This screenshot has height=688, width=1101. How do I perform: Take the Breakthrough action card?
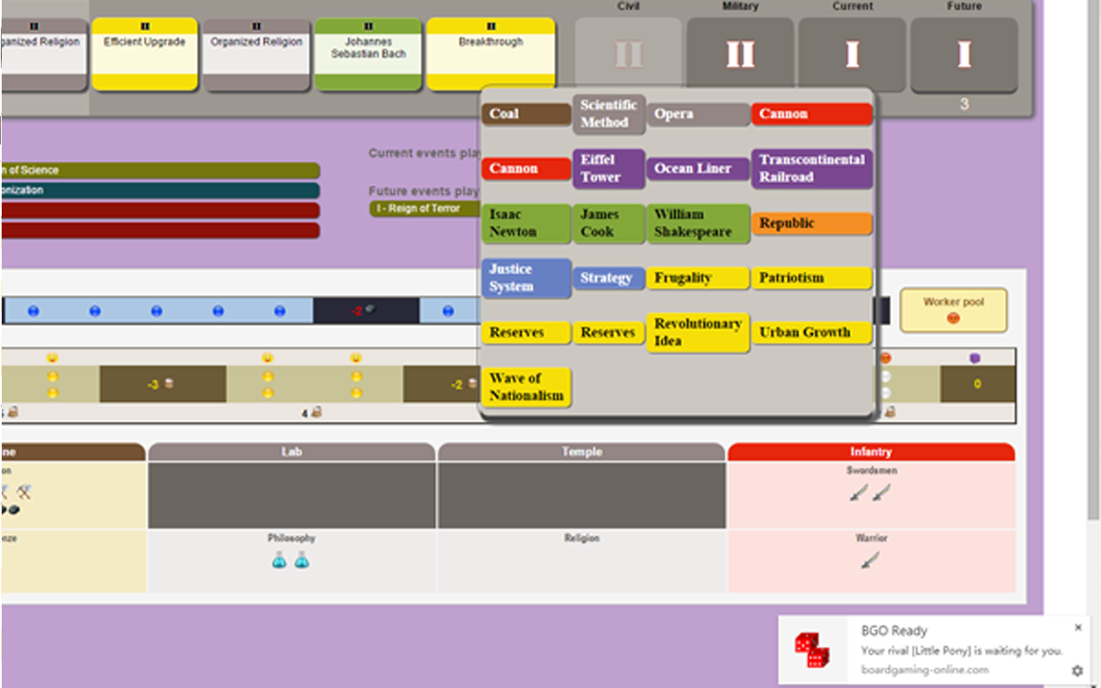click(491, 54)
